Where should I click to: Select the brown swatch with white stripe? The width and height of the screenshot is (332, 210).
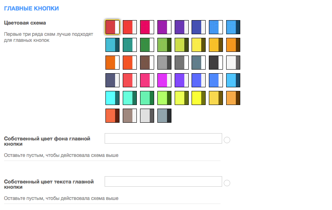(147, 62)
